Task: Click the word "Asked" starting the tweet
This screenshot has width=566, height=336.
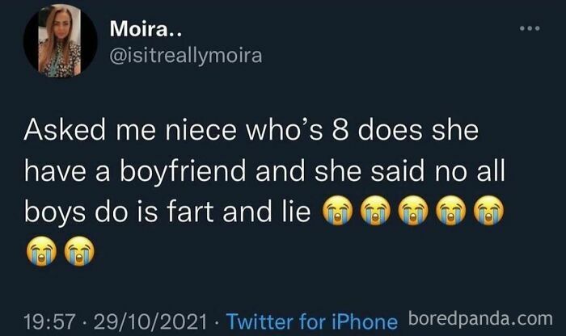Action: tap(61, 130)
